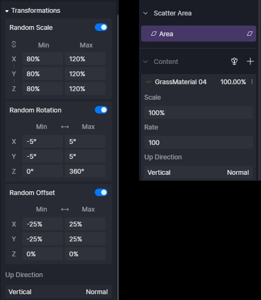
Task: Click Random Scale Z Min 80% field
Action: [43, 88]
